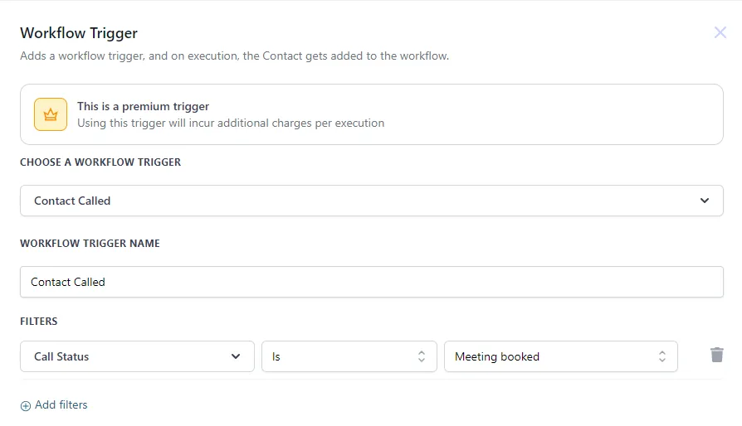
Task: Open the Choose a Workflow Trigger dropdown
Action: (x=371, y=201)
